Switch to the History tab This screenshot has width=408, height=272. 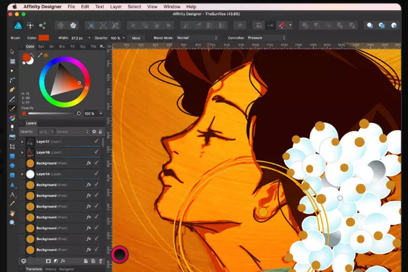coord(50,269)
